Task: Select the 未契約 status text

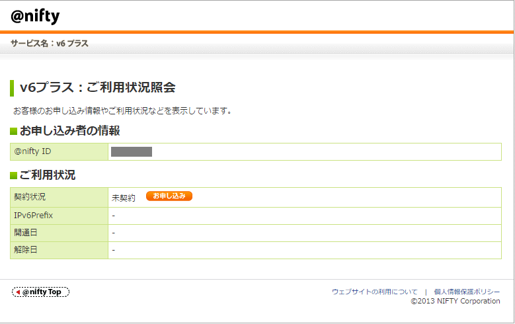Action: [x=124, y=198]
